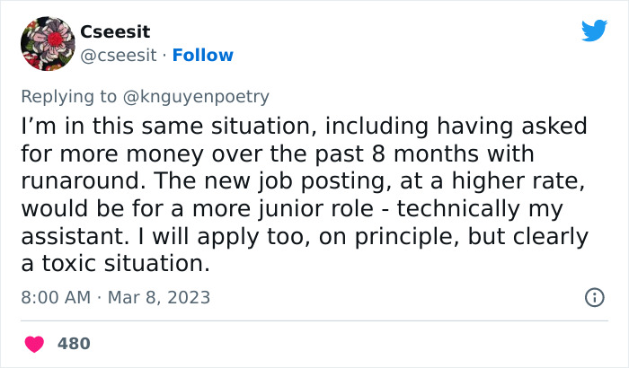
Task: Click the Twitter bird logo
Action: [x=594, y=31]
